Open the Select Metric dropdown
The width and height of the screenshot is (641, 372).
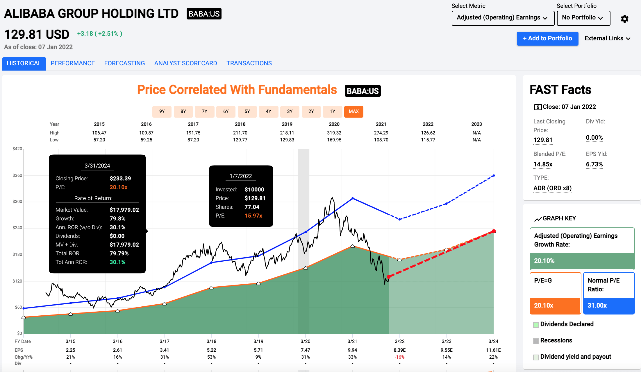point(503,18)
